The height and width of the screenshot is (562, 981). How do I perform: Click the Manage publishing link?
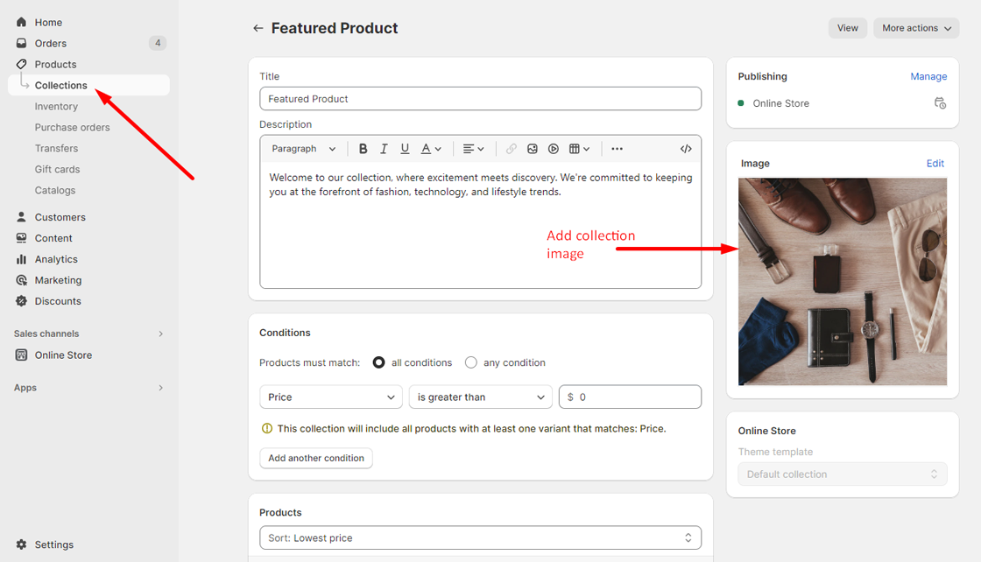pyautogui.click(x=928, y=76)
